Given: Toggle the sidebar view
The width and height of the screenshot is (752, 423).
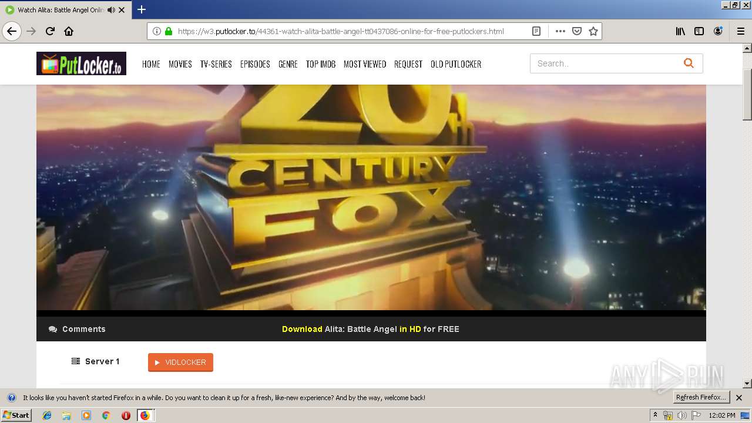Looking at the screenshot, I should point(699,31).
